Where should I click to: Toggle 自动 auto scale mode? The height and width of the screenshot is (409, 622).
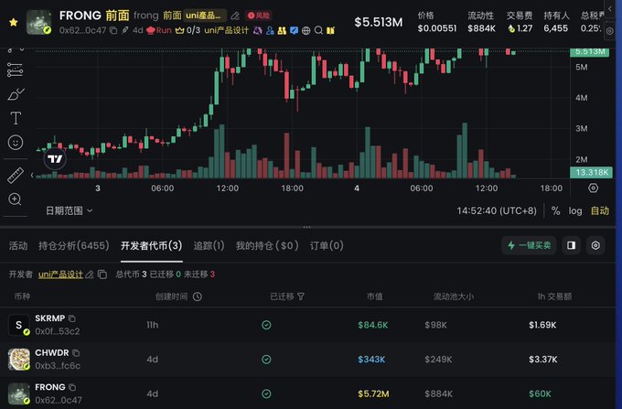[x=600, y=210]
